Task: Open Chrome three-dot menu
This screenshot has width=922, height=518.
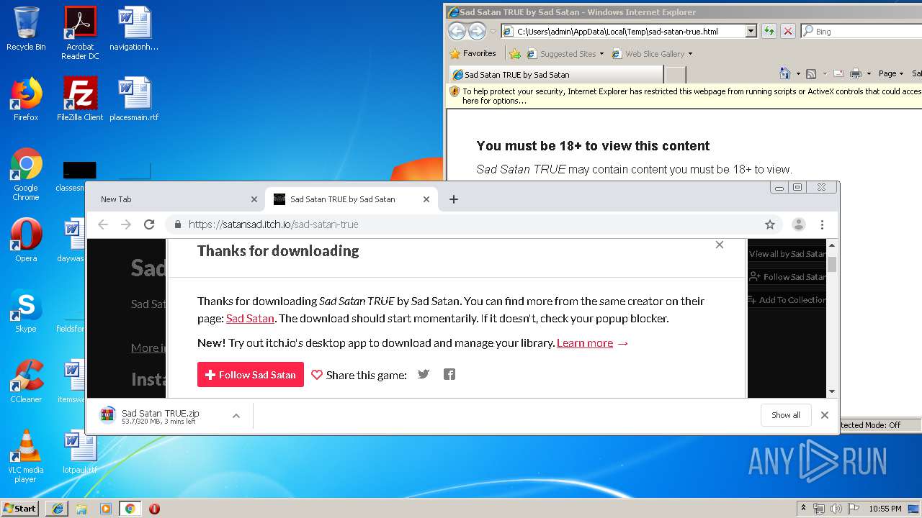Action: [822, 224]
